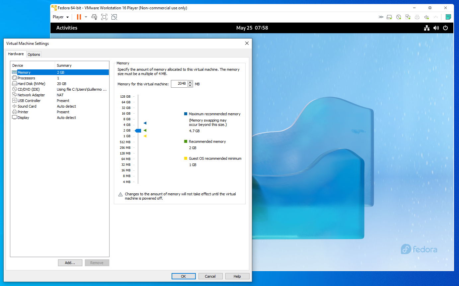
Task: Select the Printer device row
Action: point(60,112)
